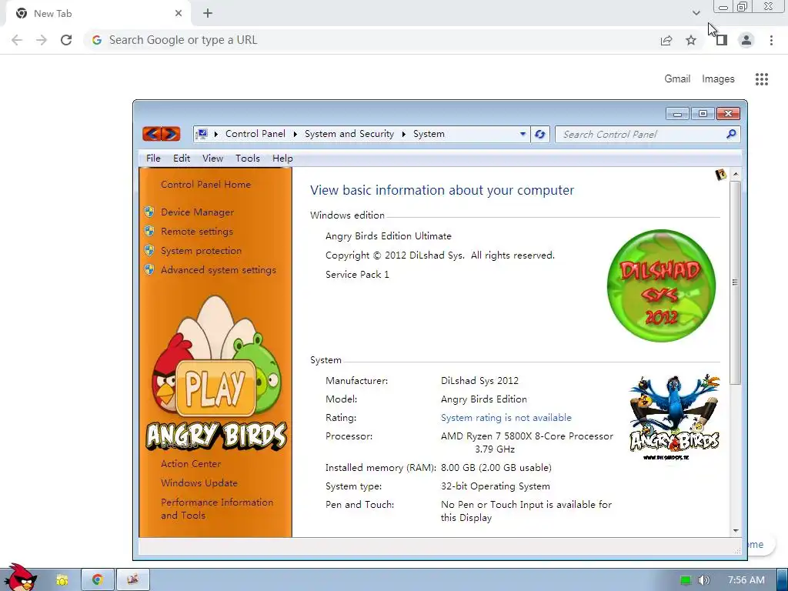
Task: Expand the arrow after Control Panel breadcrumb
Action: pyautogui.click(x=295, y=134)
